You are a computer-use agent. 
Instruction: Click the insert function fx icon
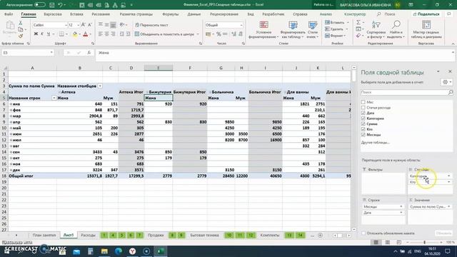point(89,53)
